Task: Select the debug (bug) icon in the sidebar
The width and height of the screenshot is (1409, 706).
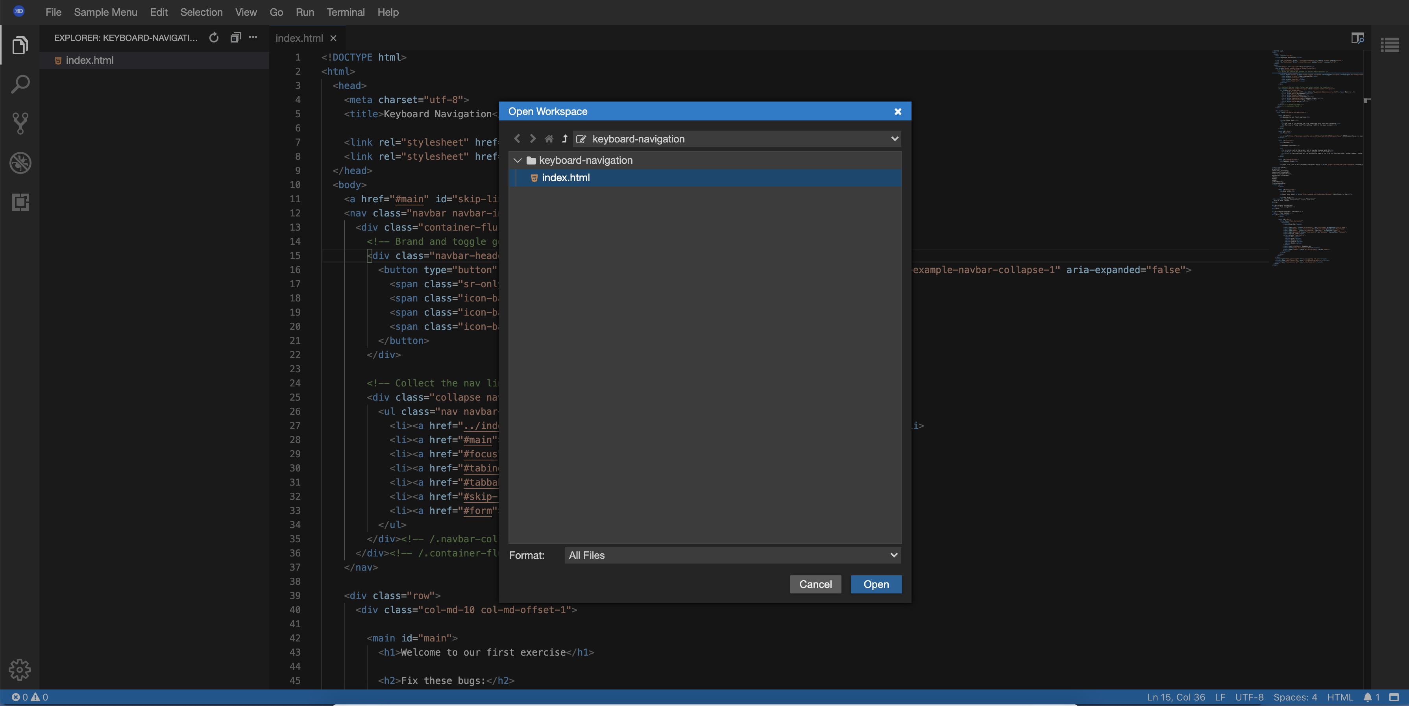Action: [x=20, y=163]
